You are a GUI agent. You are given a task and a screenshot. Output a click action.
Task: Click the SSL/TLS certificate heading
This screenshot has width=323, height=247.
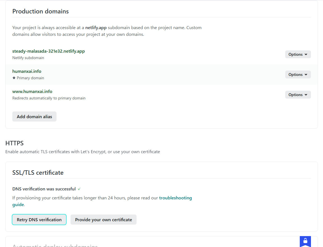tap(38, 173)
